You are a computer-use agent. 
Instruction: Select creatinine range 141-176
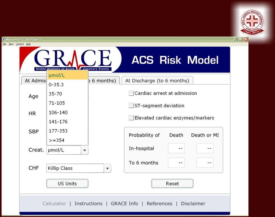click(67, 122)
